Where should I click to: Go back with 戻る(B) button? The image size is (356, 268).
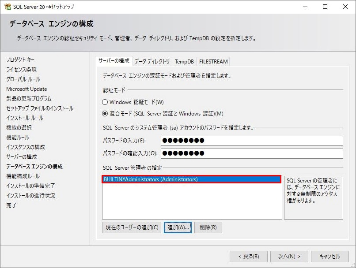(x=249, y=256)
